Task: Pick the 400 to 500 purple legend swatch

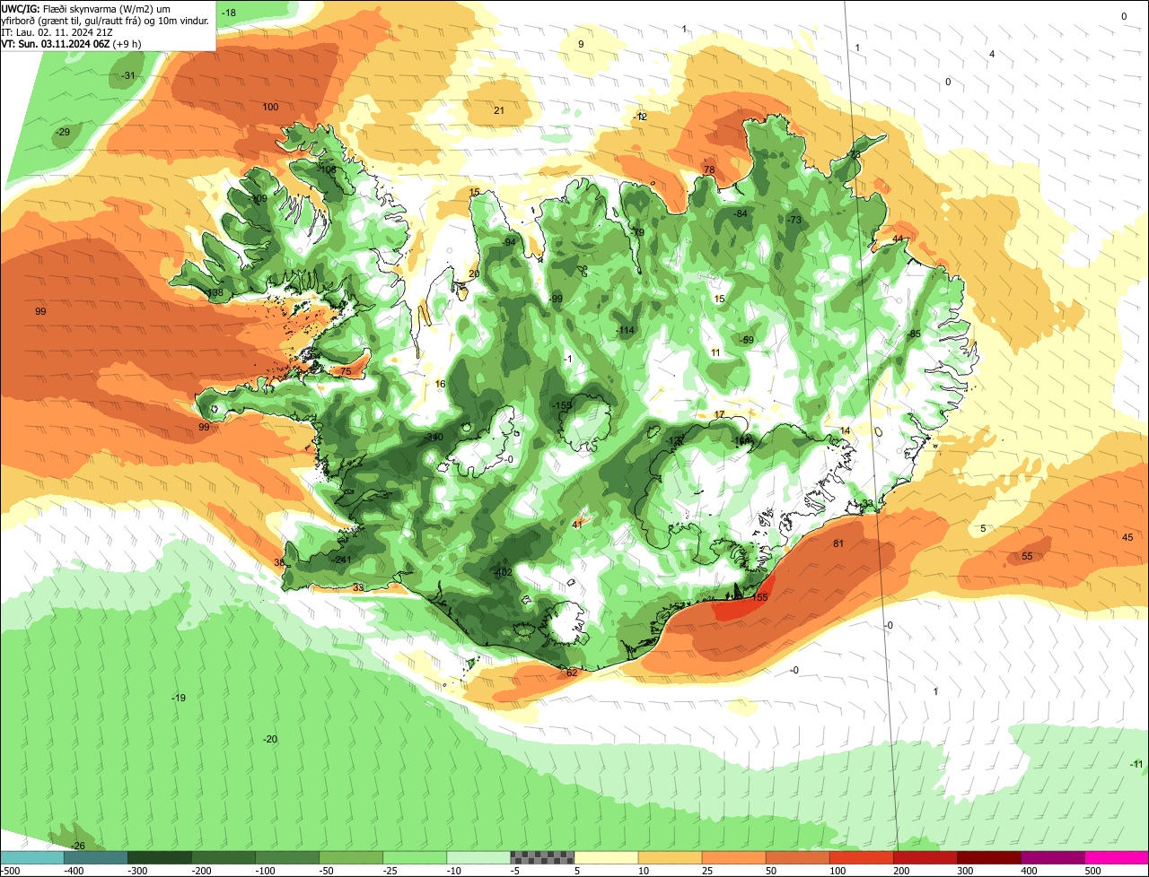Action: pos(1052,857)
